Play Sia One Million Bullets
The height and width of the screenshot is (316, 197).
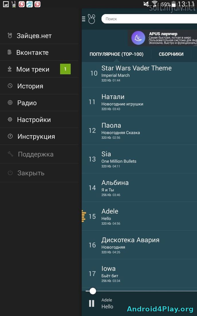click(x=139, y=159)
